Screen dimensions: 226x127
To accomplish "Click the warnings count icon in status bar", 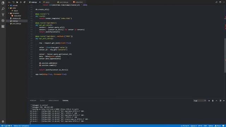I will click(7, 126).
